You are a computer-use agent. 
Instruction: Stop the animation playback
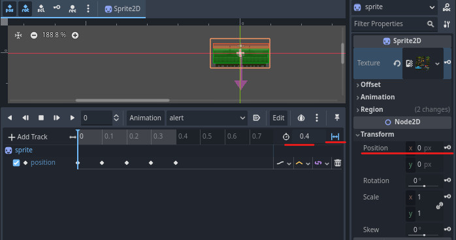(41, 118)
